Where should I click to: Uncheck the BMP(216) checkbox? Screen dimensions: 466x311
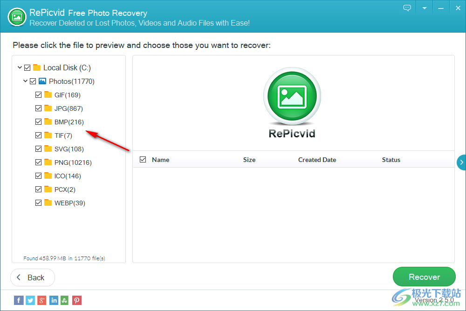38,122
